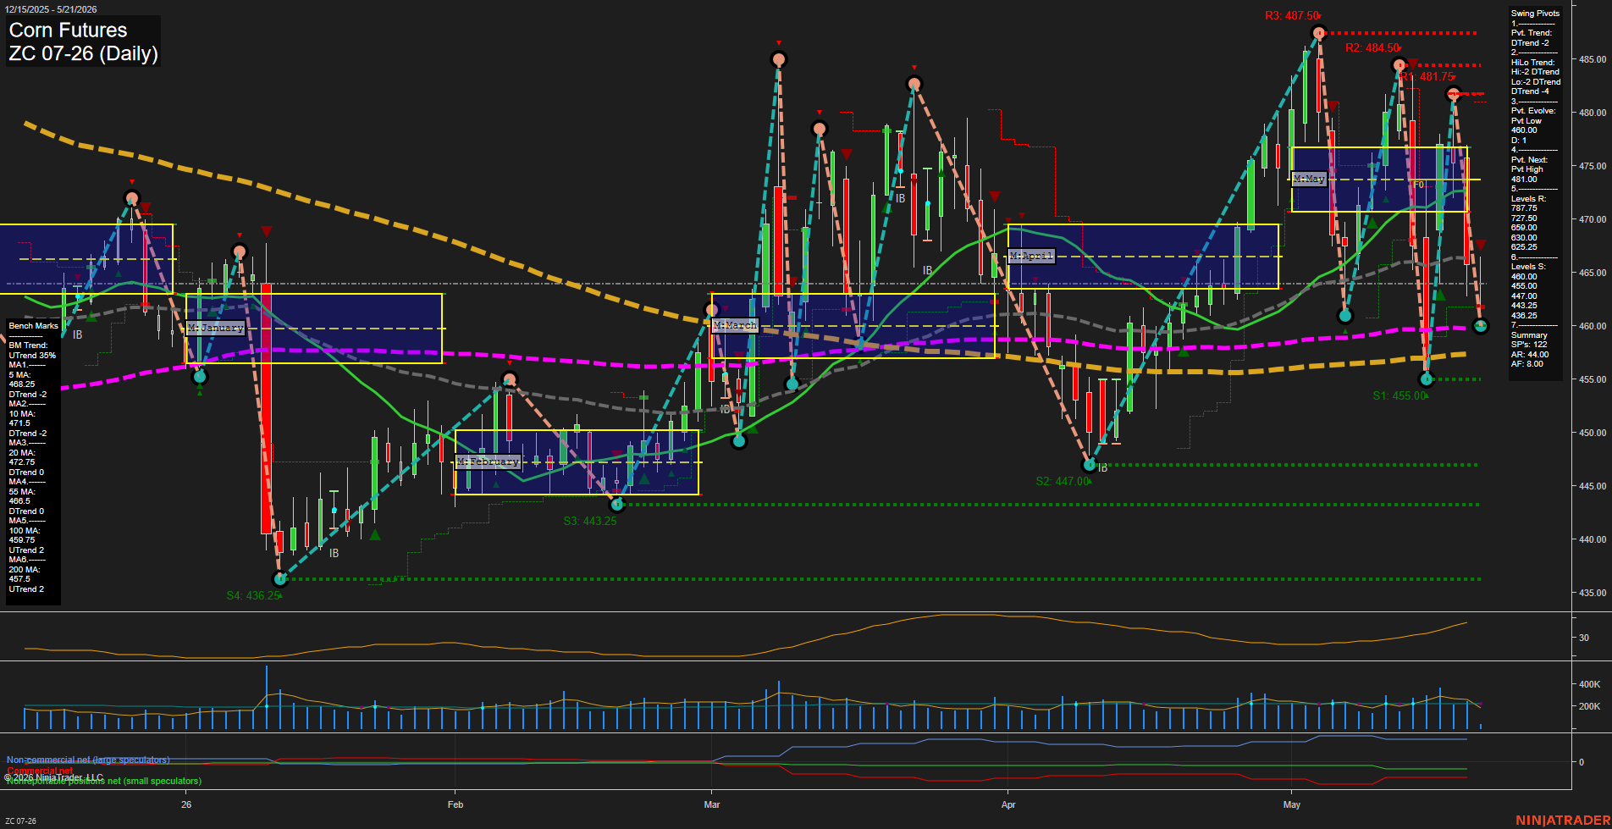Screen dimensions: 1612x829
Task: Select the 'R3: 487.50' resistance label
Action: click(1291, 15)
